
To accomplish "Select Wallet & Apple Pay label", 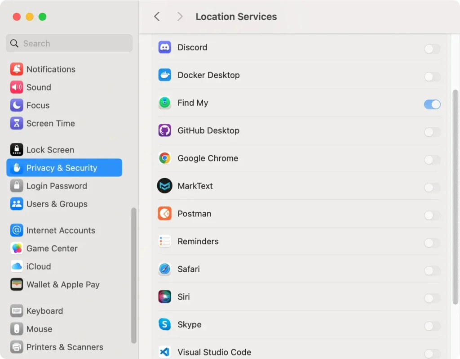I will 63,285.
